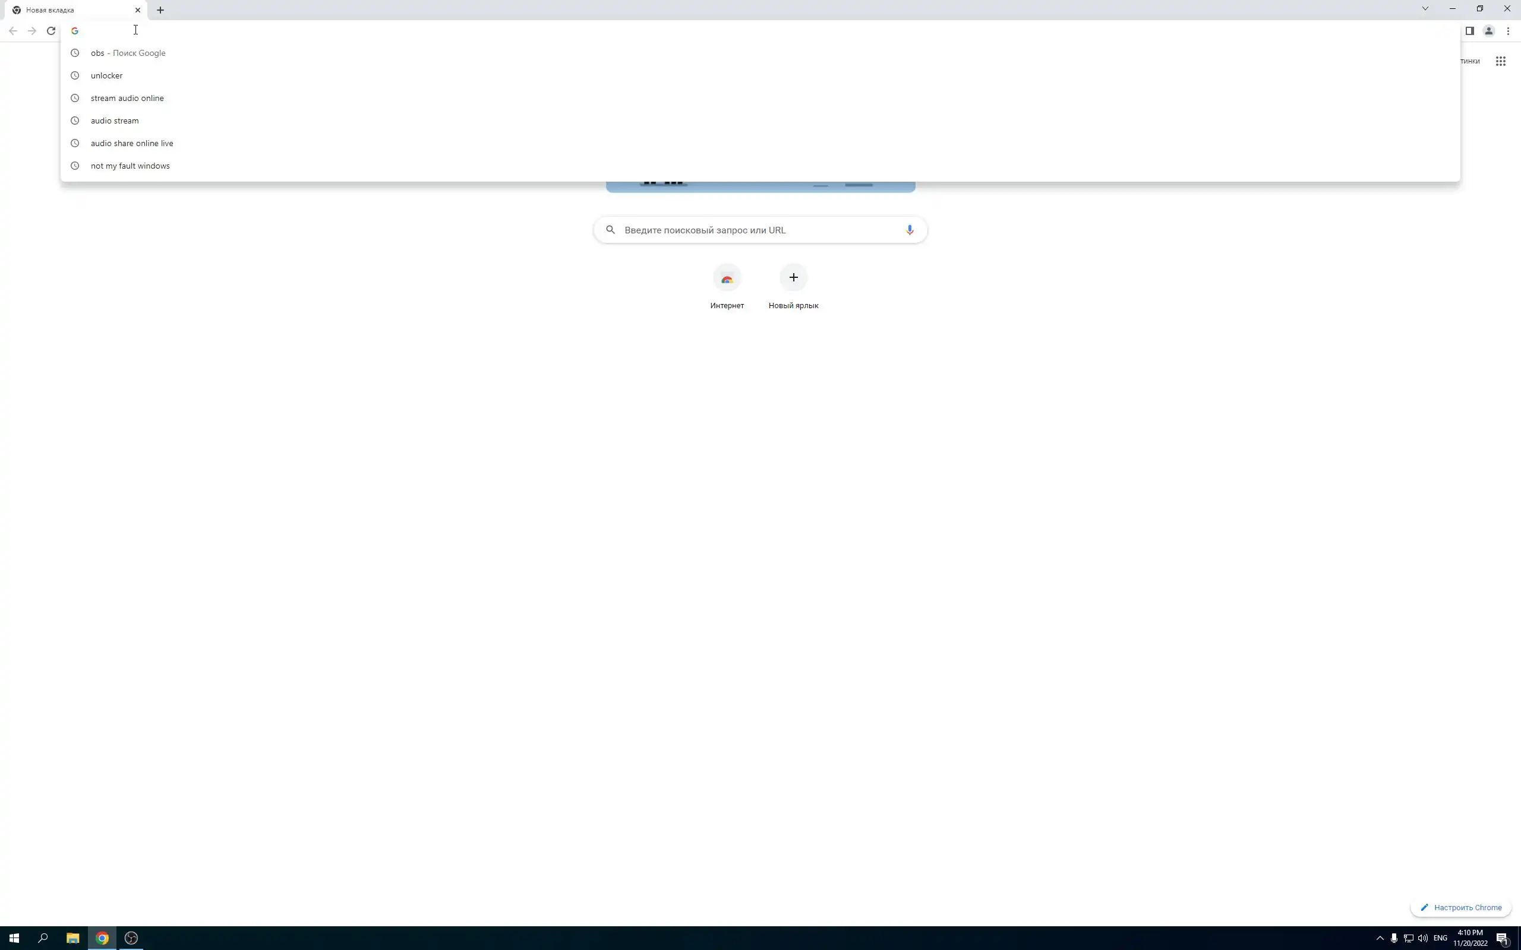Select the 'obs' search suggestion
Viewport: 1521px width, 950px height.
[x=128, y=53]
